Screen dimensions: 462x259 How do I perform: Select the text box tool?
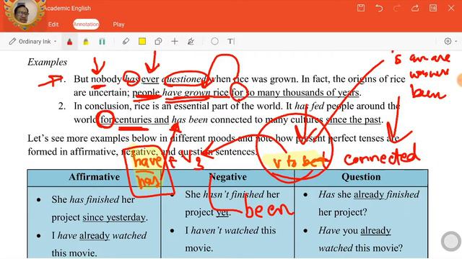point(231,42)
